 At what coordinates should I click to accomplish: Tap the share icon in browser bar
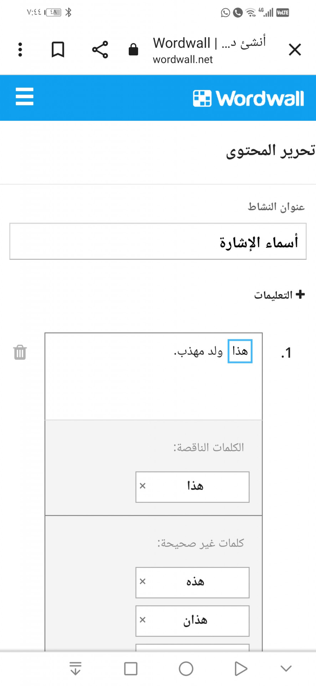(x=100, y=50)
